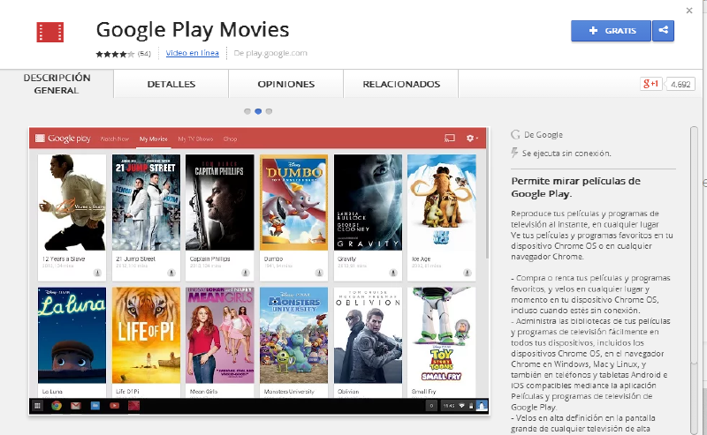Click the Google play logo in the screenshot

pyautogui.click(x=63, y=139)
